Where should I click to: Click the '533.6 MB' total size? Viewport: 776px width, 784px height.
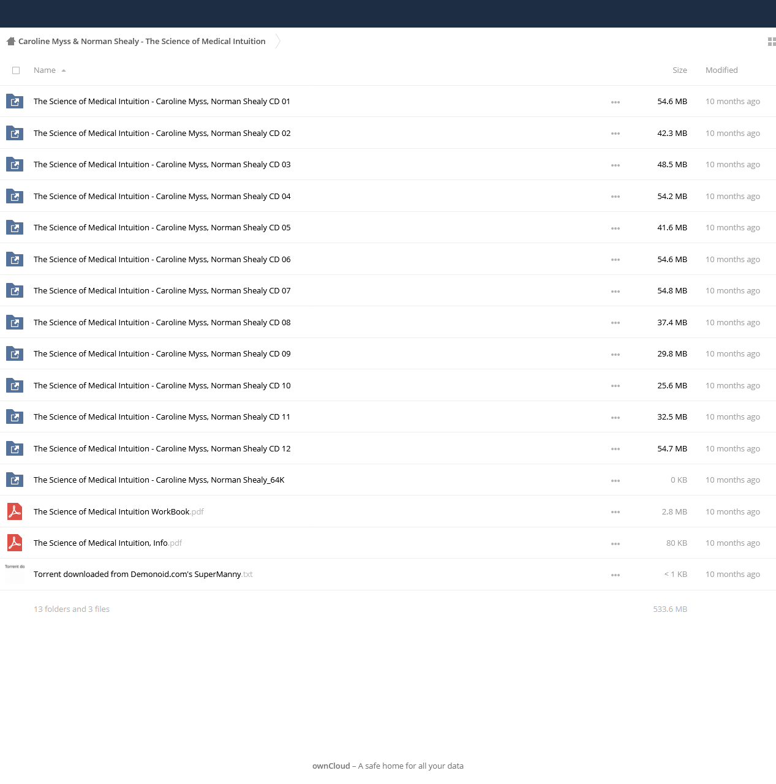coord(670,609)
